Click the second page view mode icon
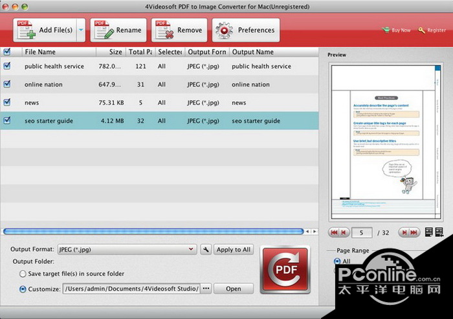Viewport: 453px width, 319px height. (439, 232)
